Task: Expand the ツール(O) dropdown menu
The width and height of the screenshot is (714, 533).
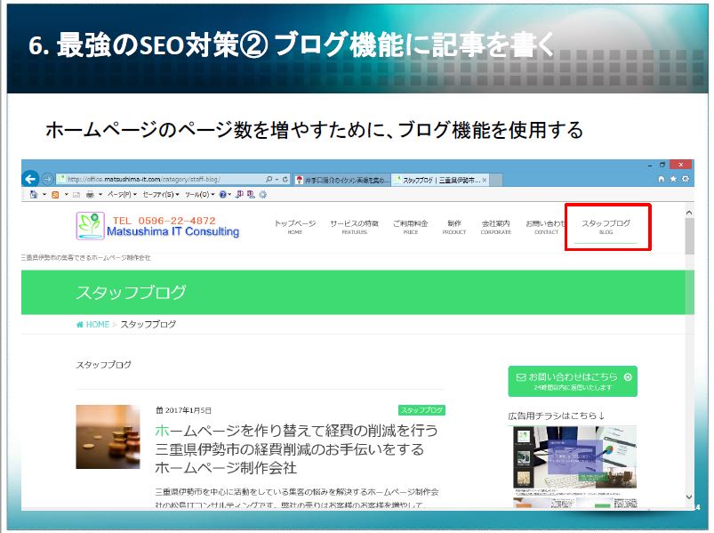Action: (x=197, y=194)
